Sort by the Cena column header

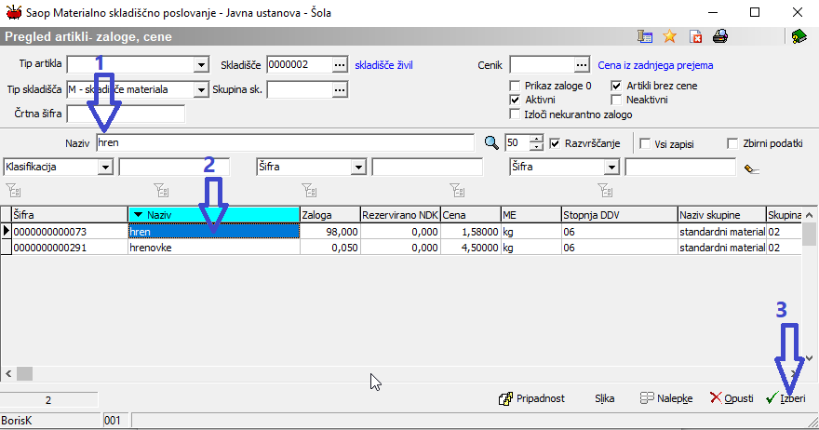coord(471,215)
